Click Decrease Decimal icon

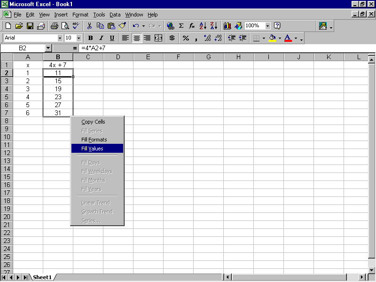[x=218, y=38]
